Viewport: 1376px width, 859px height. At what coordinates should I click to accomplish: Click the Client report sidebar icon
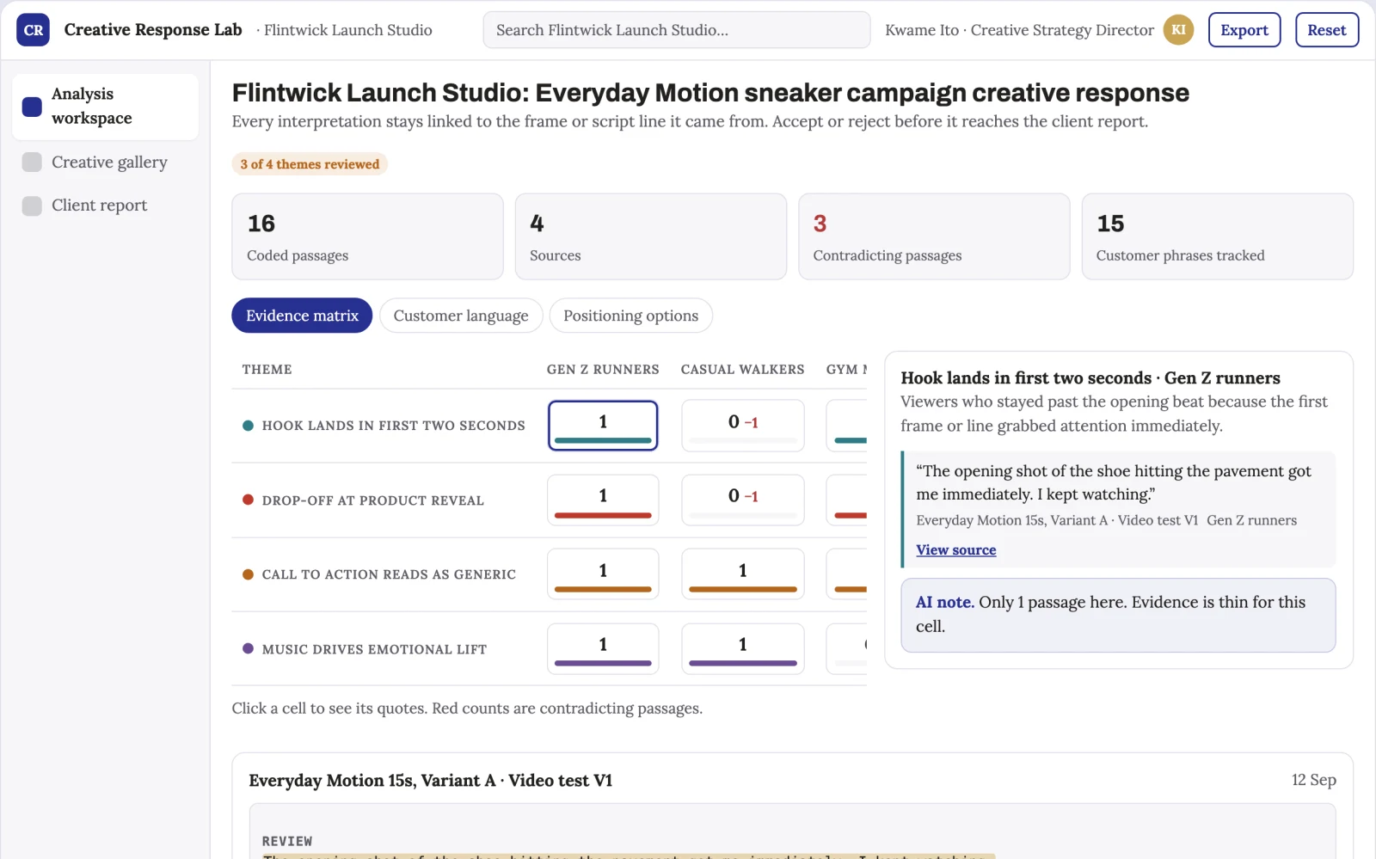pos(32,206)
